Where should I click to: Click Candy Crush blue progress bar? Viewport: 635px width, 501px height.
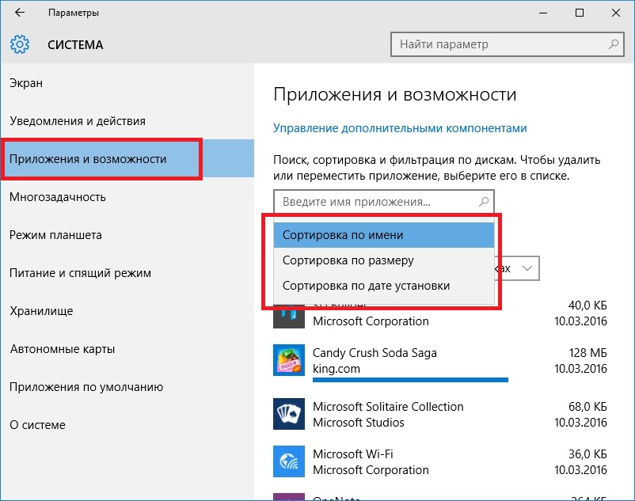pyautogui.click(x=410, y=380)
